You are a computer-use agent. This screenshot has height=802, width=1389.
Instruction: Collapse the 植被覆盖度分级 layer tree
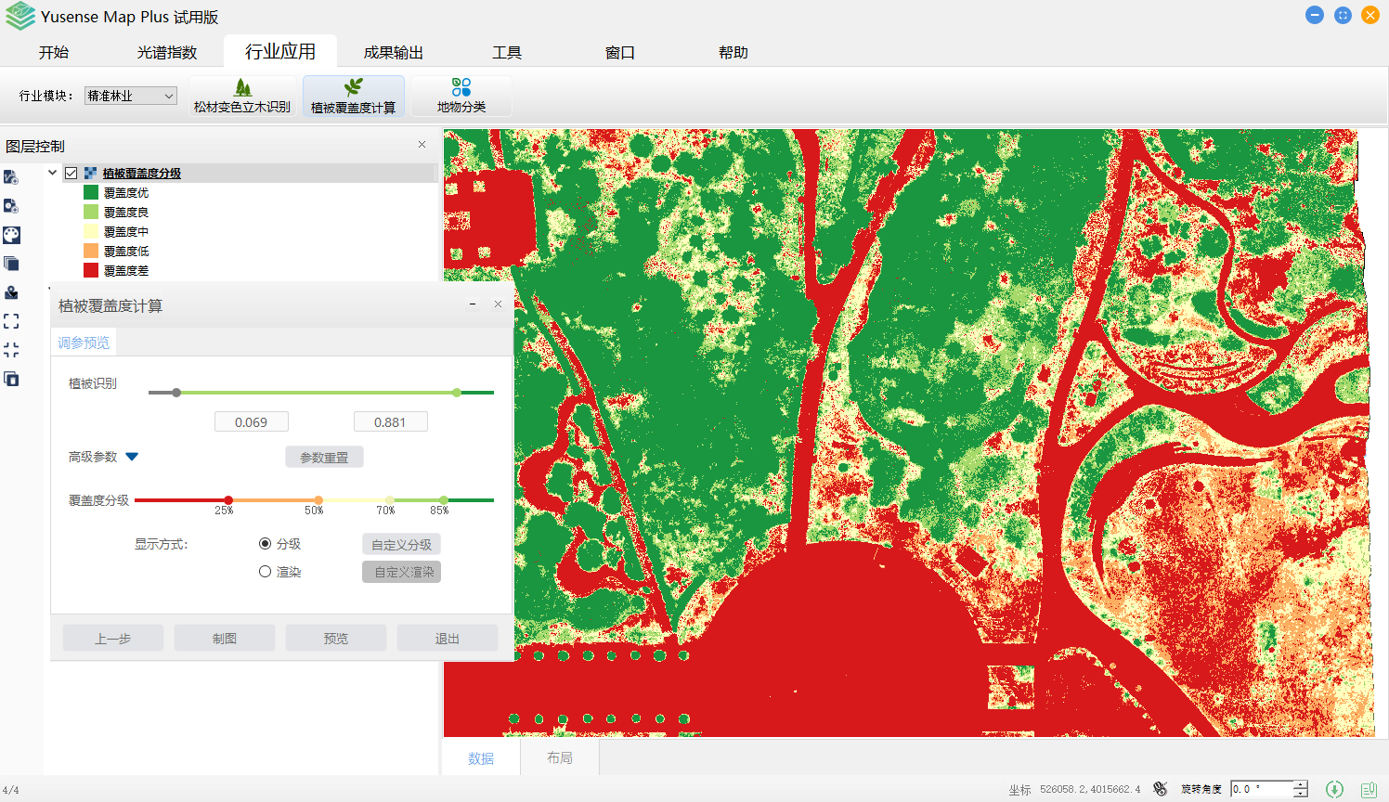(53, 173)
